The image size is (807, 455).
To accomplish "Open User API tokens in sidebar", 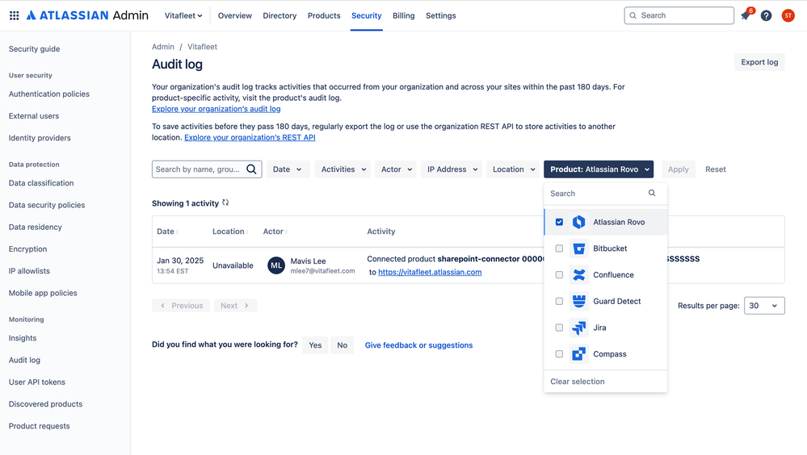I will point(37,382).
